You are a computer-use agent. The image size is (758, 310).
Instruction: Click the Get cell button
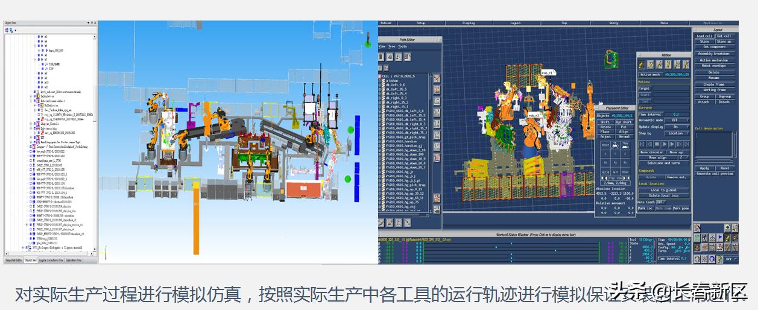[725, 36]
